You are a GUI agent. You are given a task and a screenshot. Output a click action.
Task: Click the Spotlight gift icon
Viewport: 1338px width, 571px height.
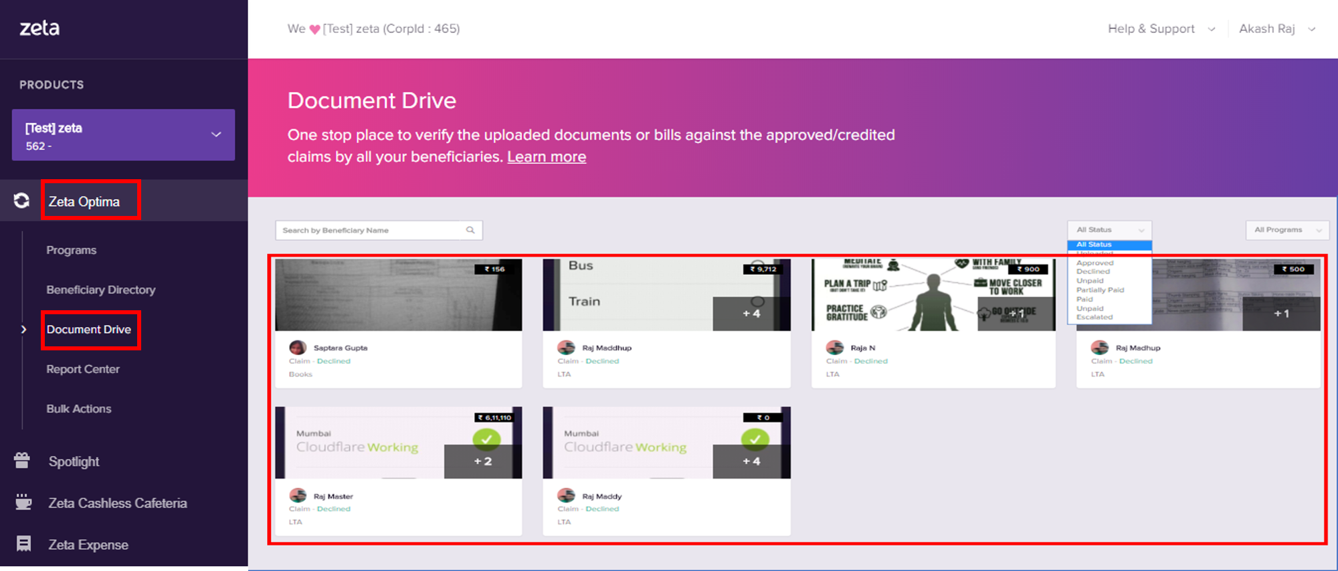22,461
